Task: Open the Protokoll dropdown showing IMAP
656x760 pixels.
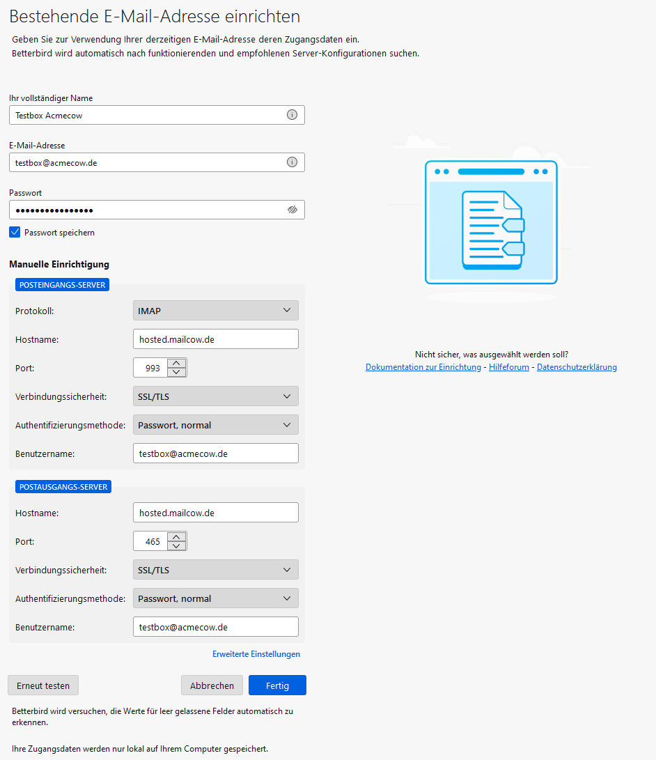Action: pyautogui.click(x=215, y=310)
